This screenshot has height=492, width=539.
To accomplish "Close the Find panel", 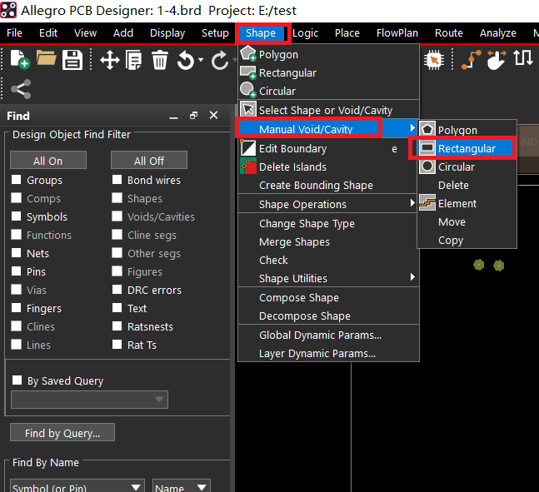I will click(213, 115).
